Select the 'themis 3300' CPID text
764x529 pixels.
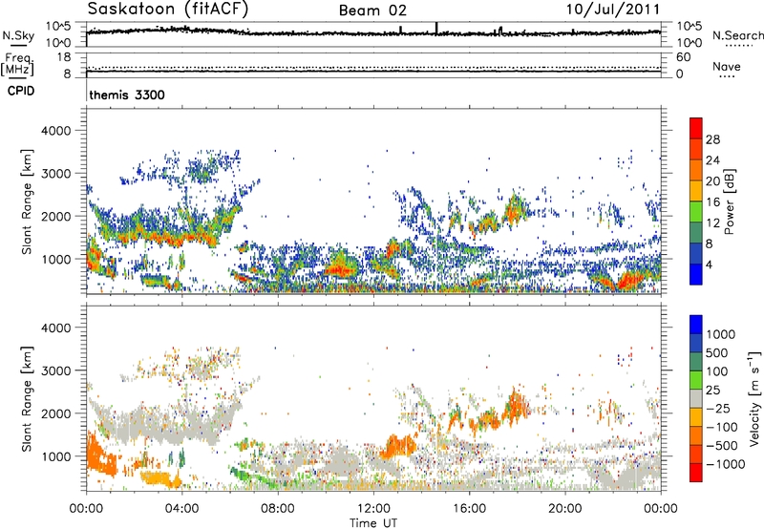pos(127,95)
